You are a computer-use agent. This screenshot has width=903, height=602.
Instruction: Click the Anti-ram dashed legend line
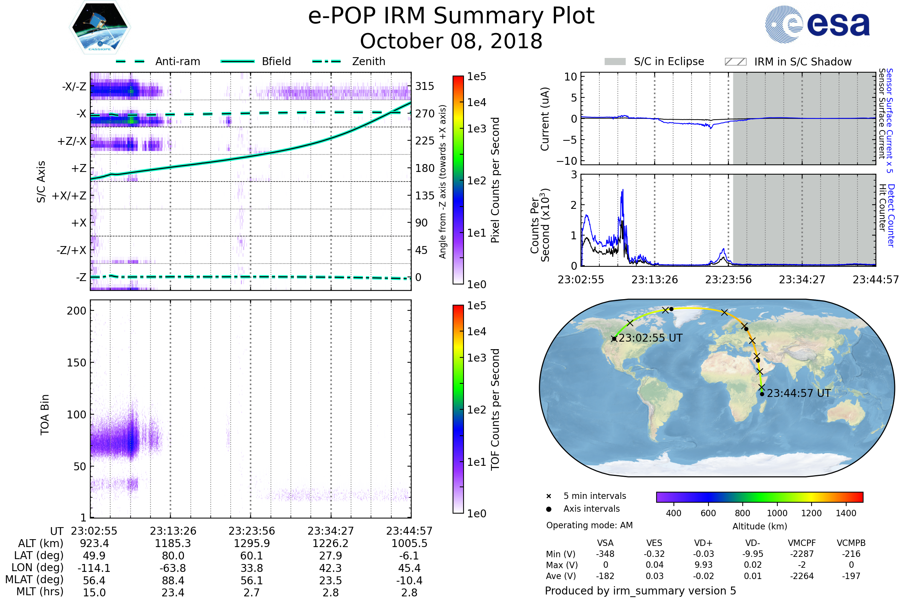point(130,61)
